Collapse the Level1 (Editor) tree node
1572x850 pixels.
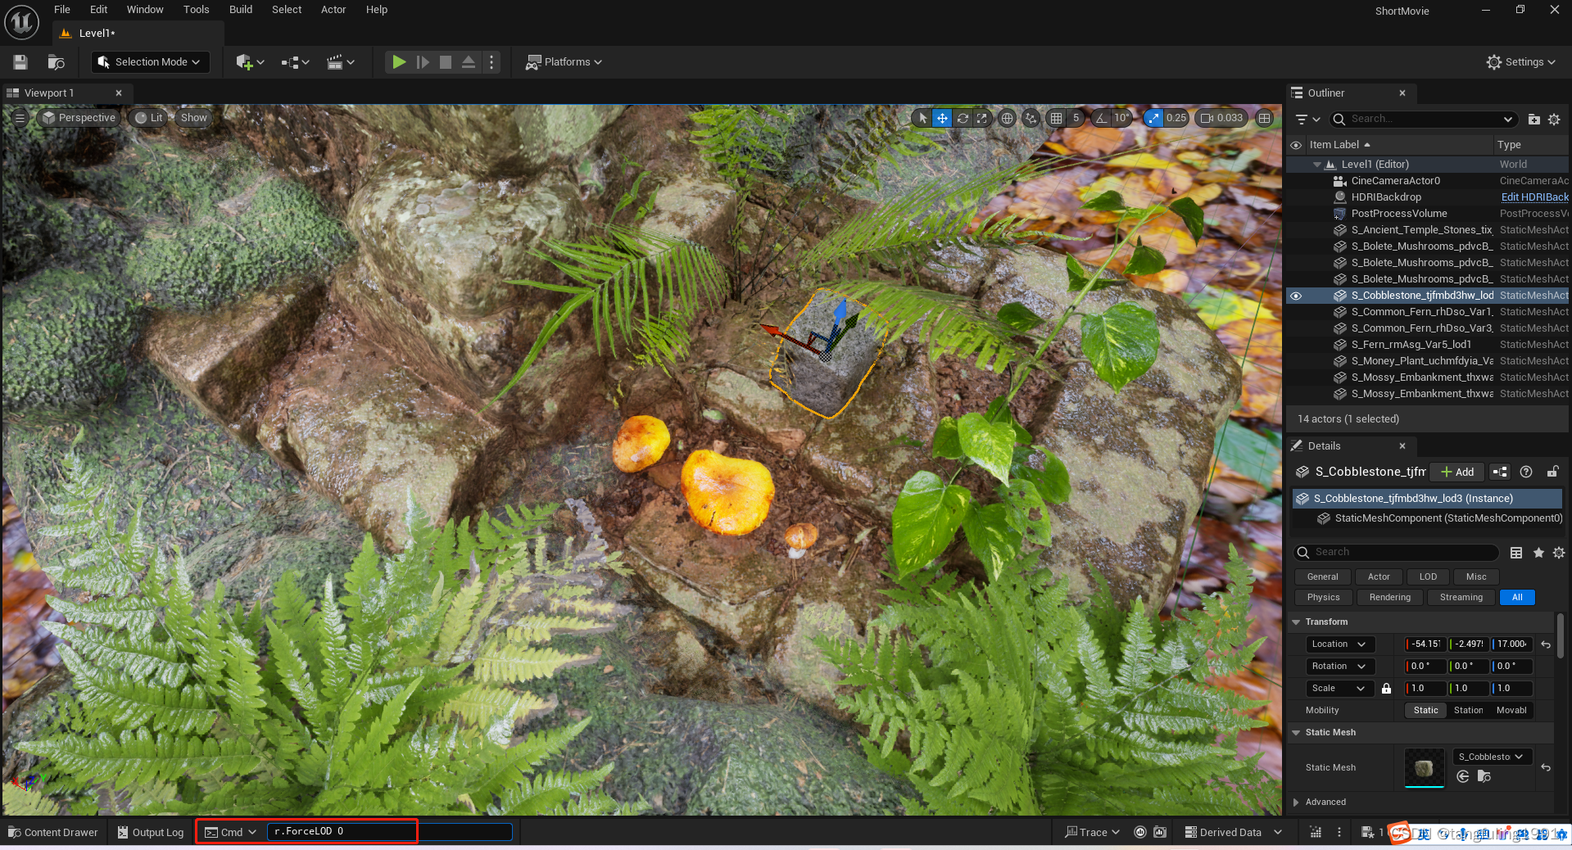(1317, 165)
